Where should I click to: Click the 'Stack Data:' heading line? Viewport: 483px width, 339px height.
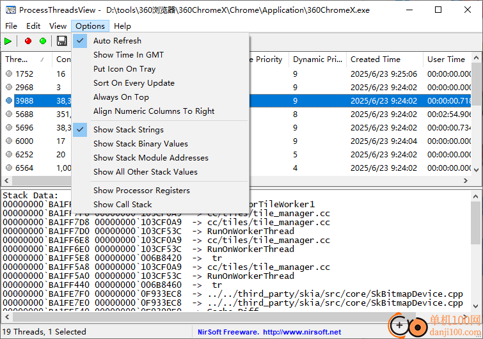31,196
